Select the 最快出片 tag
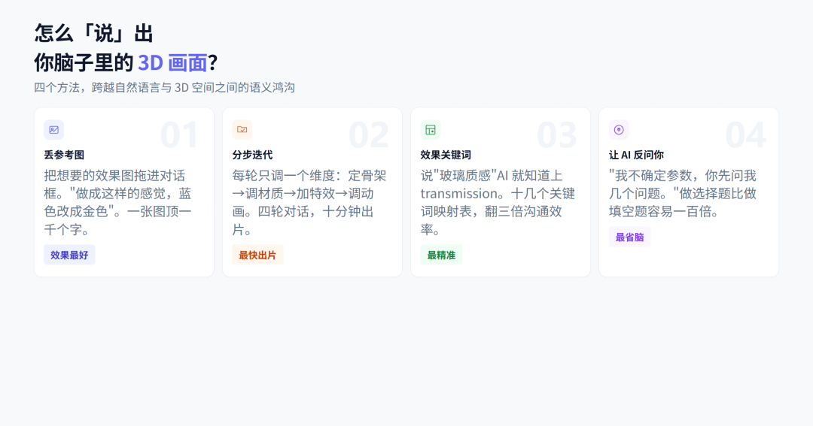Image resolution: width=813 pixels, height=426 pixels. (257, 255)
